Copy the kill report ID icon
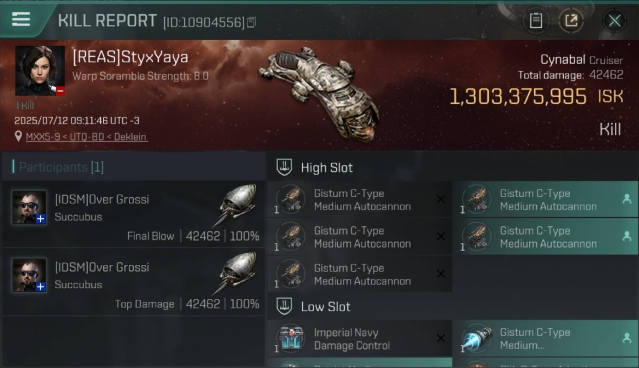Image resolution: width=639 pixels, height=368 pixels. [x=251, y=22]
